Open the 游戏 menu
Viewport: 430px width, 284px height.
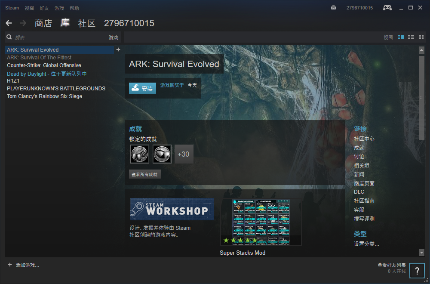pos(59,8)
